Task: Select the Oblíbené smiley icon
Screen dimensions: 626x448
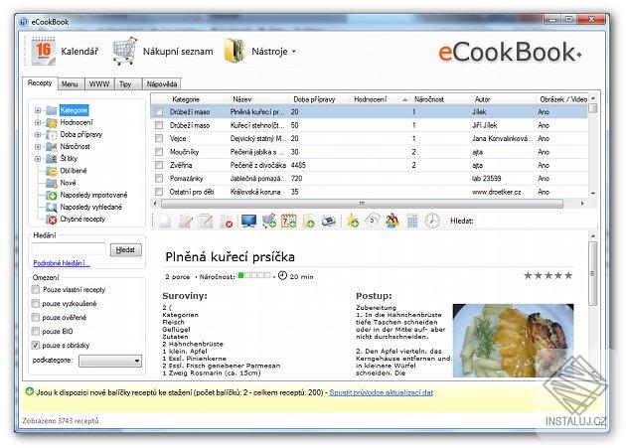Action: pyautogui.click(x=52, y=171)
